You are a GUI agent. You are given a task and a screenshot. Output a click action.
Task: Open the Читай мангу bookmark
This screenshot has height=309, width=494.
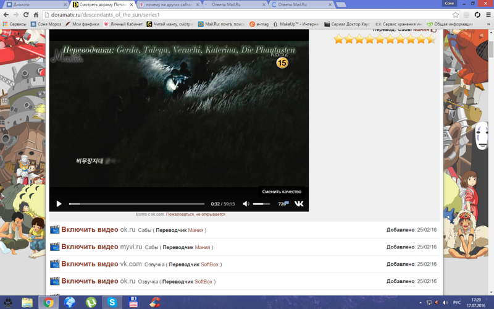(169, 24)
